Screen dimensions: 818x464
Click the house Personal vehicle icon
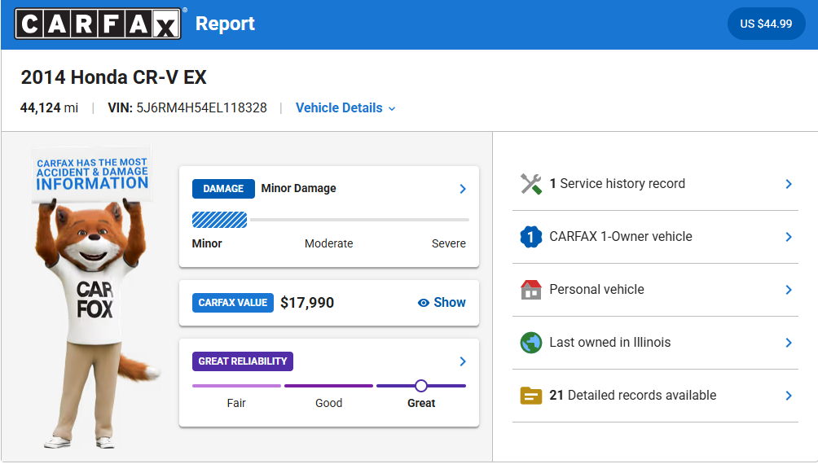click(x=531, y=290)
